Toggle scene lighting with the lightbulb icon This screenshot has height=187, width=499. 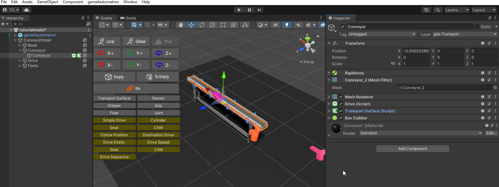tap(287, 25)
